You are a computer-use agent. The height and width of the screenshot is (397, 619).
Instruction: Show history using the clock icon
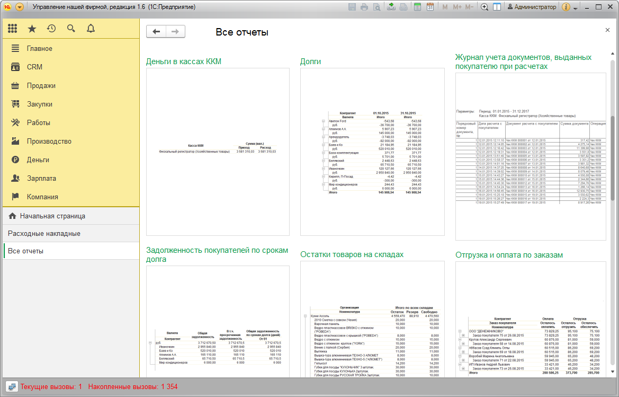[51, 29]
